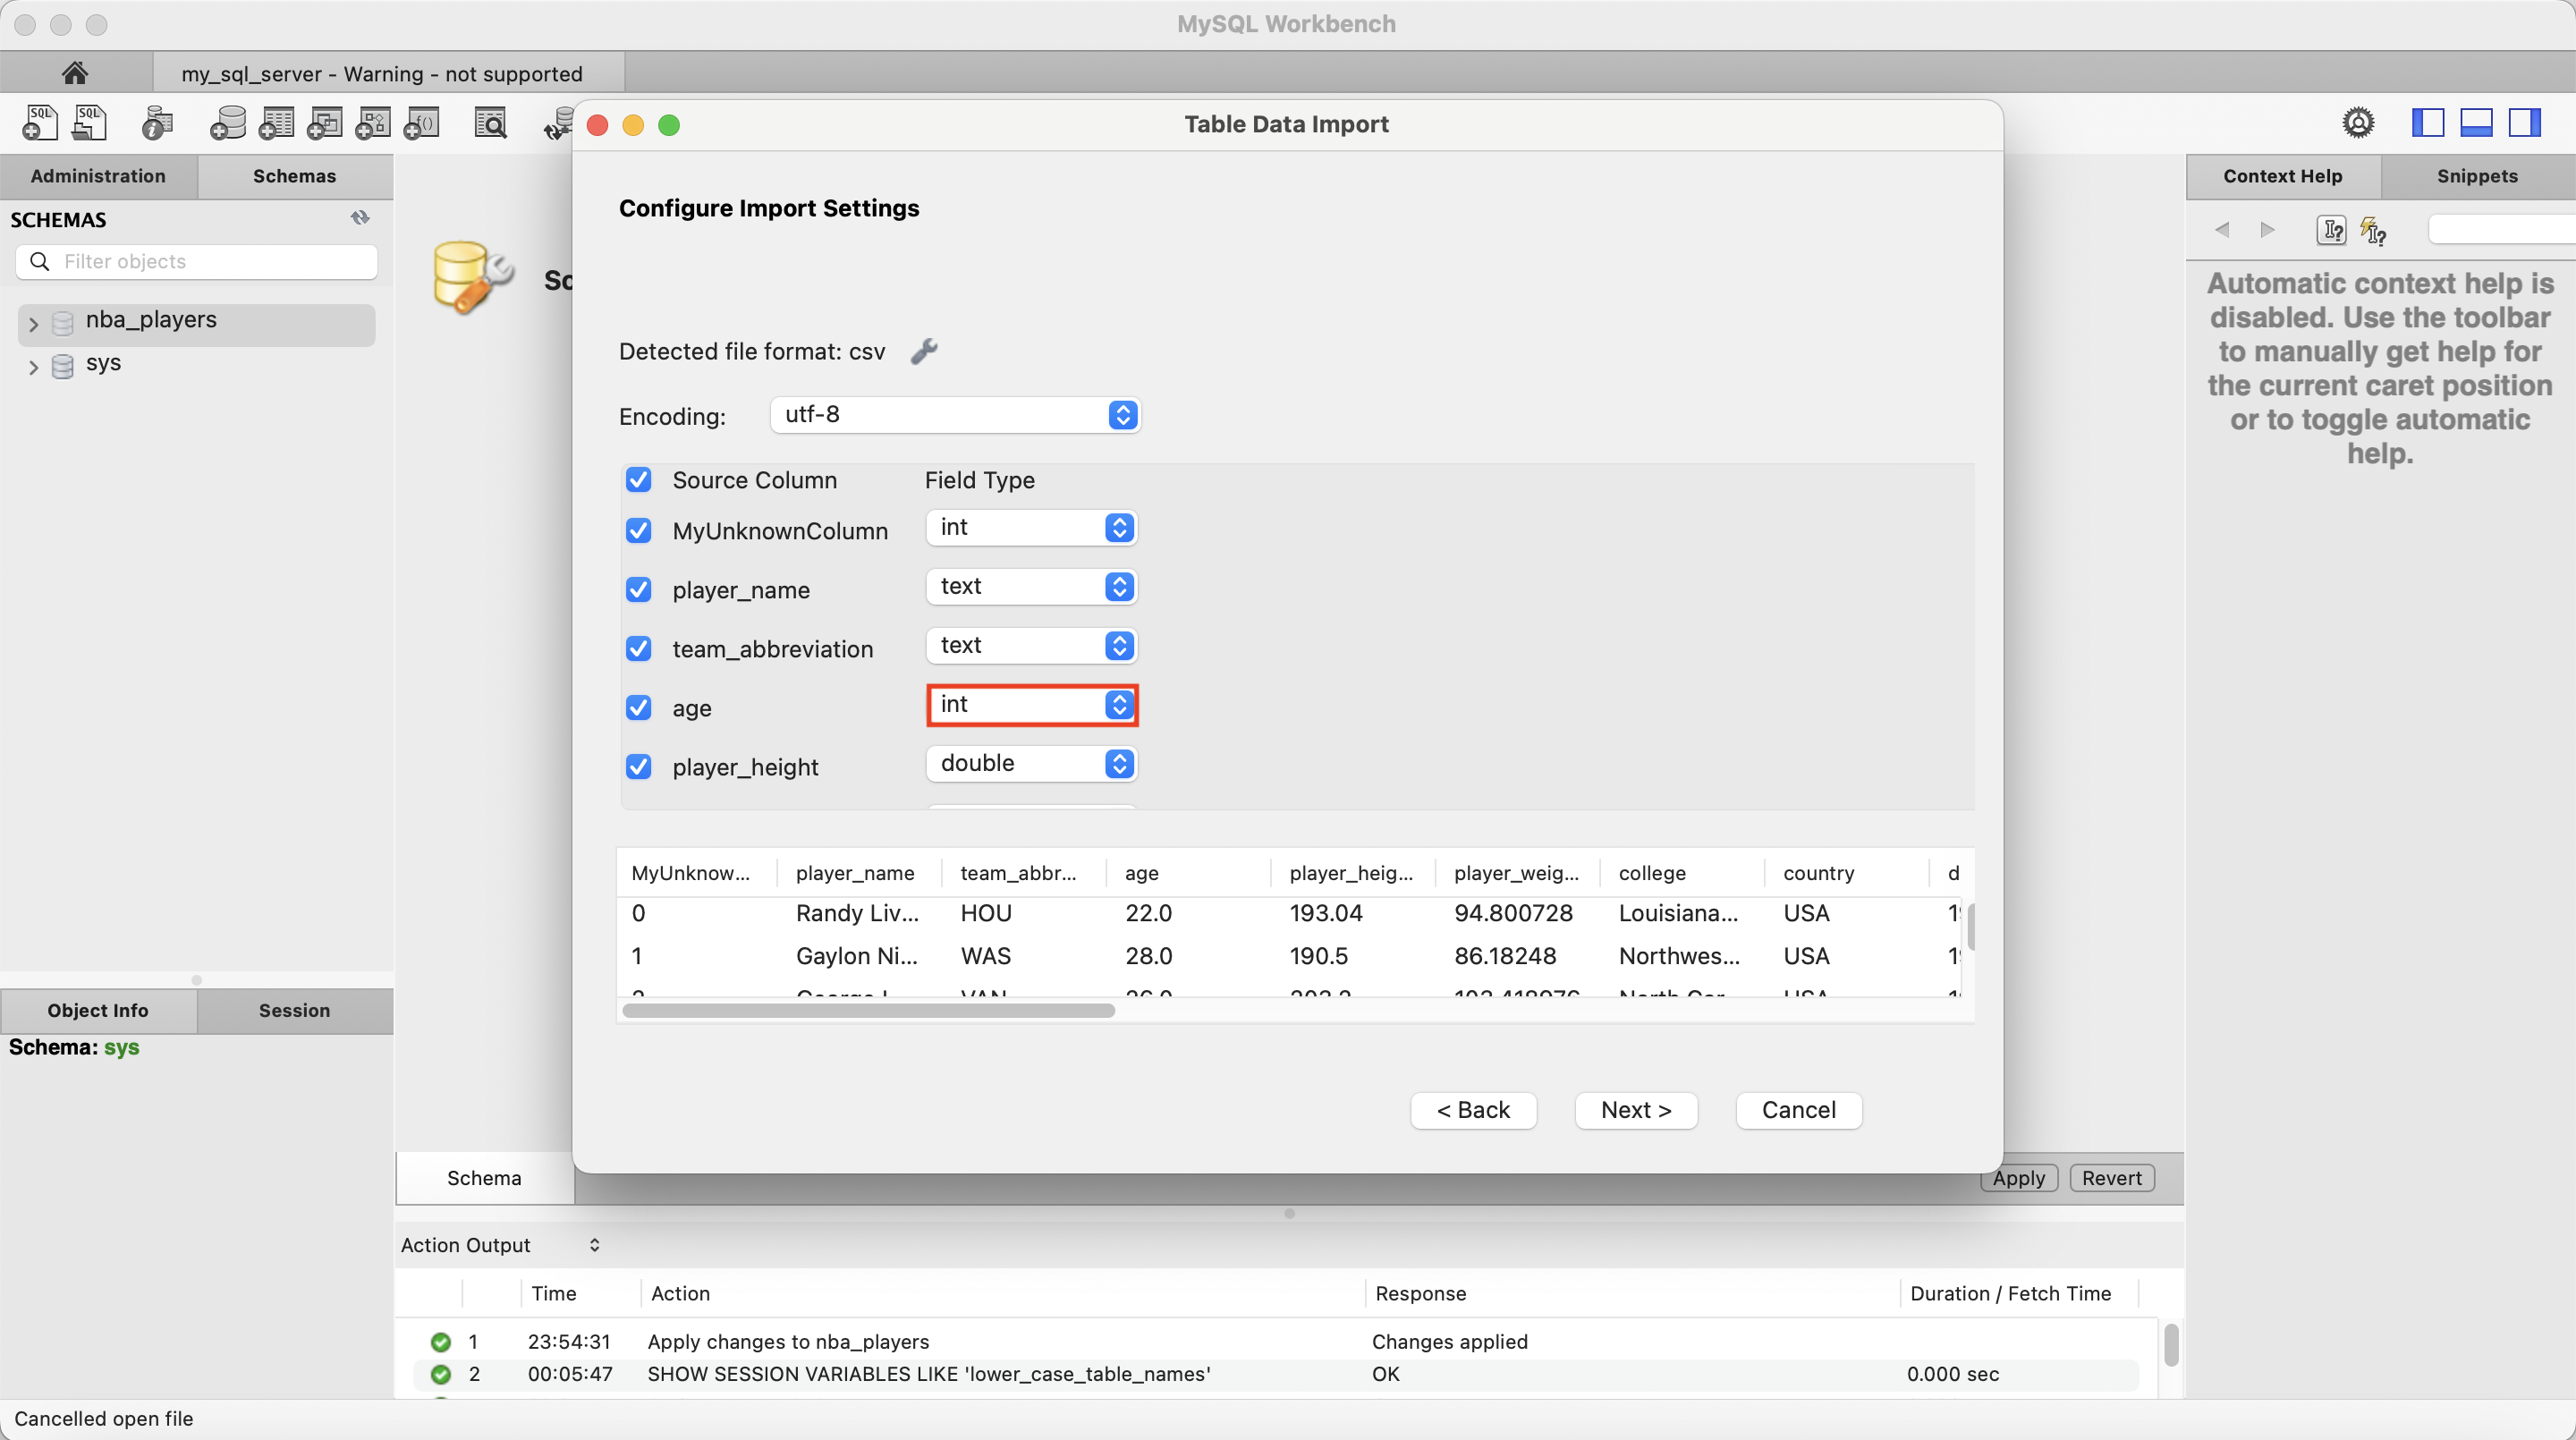Uncheck the Source Column select-all checkbox
The image size is (2576, 1440).
[638, 480]
